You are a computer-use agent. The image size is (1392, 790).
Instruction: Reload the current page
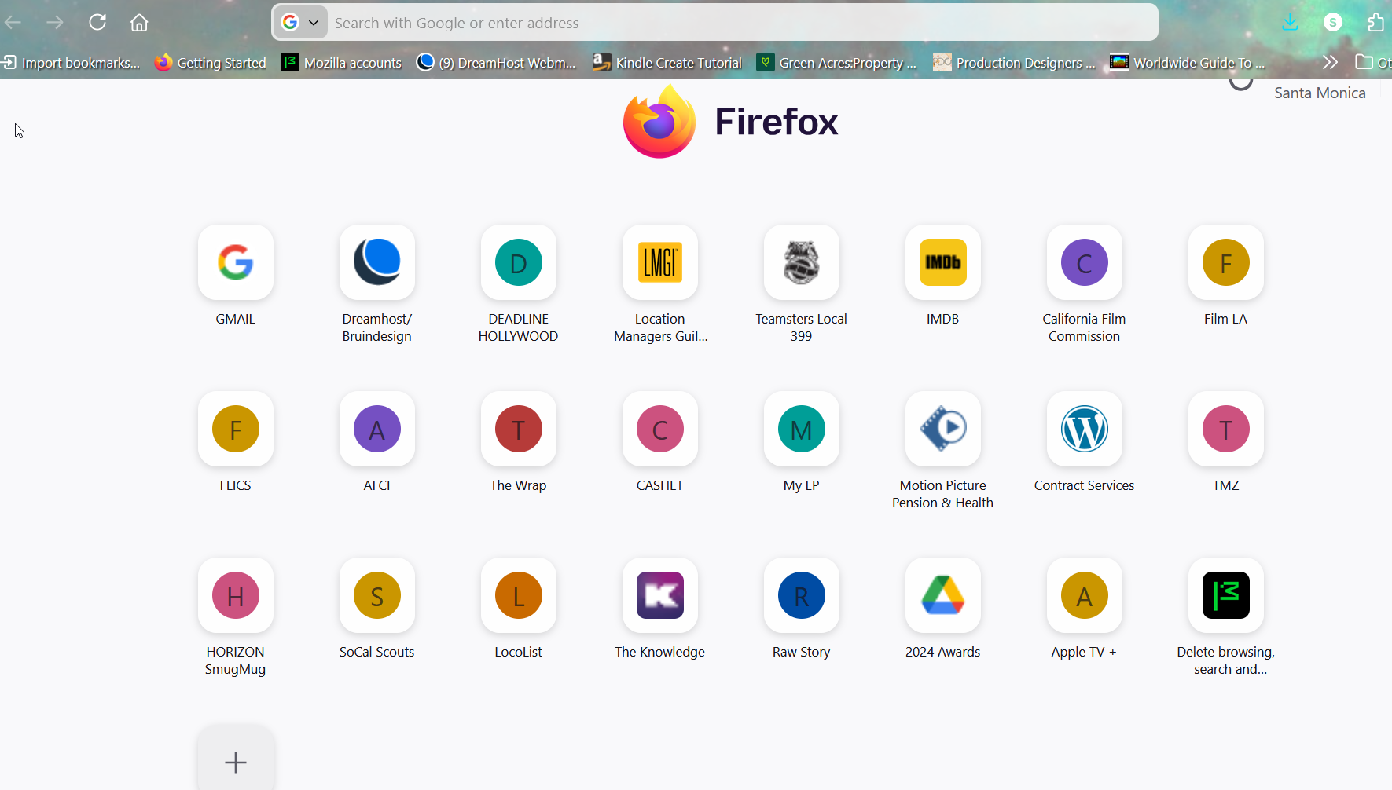click(97, 22)
